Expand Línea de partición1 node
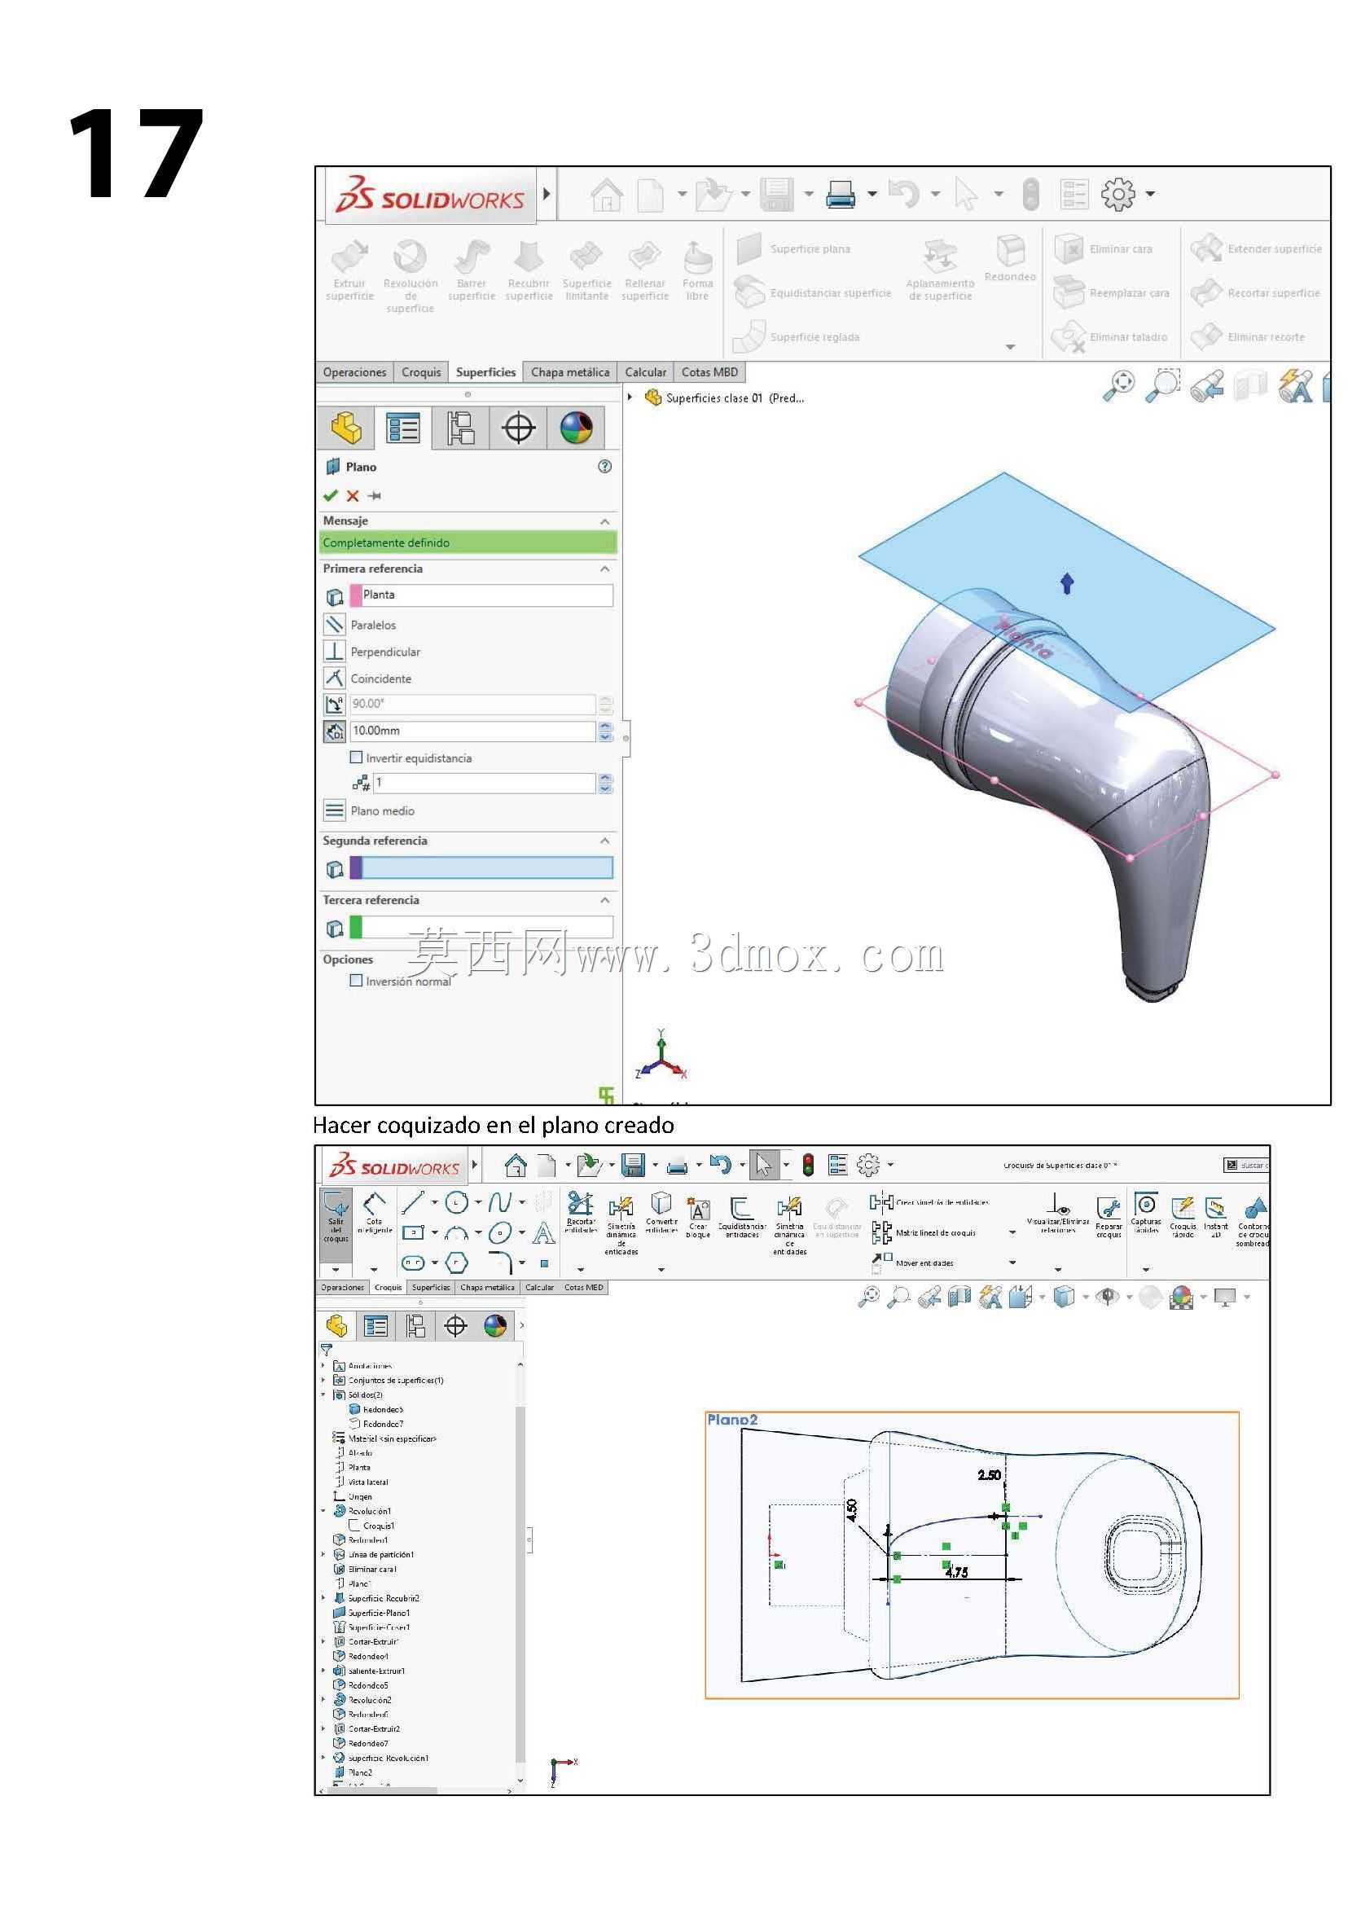 pyautogui.click(x=323, y=1554)
